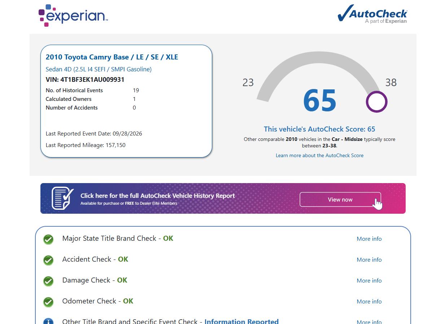Viewport: 432px width, 324px height.
Task: Click the 2010 Toyota Camry vehicle title
Action: pos(112,57)
